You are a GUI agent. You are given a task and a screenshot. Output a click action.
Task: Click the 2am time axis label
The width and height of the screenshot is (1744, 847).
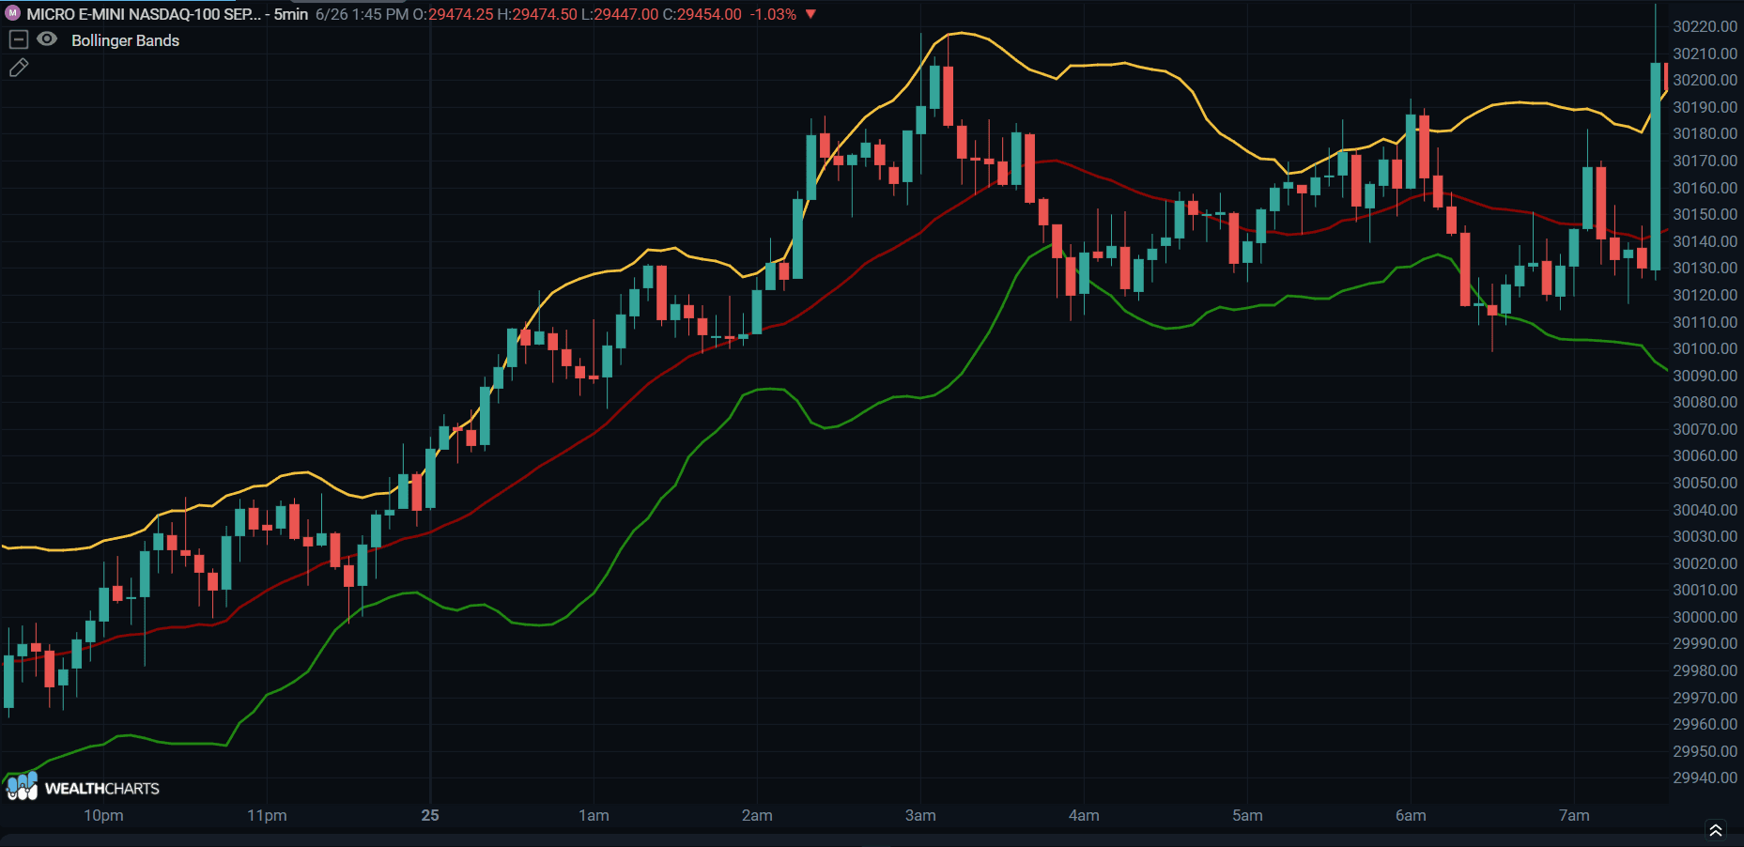(757, 815)
